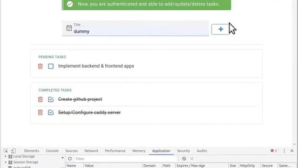
Task: Select Session Storage in the sidebar
Action: [26, 162]
